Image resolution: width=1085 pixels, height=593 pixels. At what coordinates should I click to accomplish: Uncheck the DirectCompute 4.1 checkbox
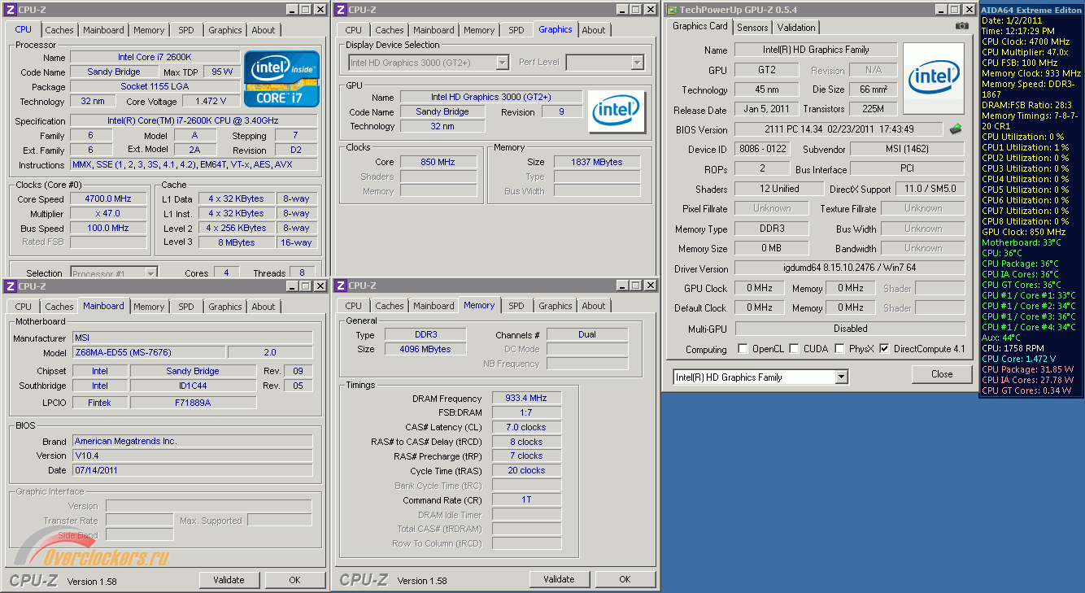884,349
